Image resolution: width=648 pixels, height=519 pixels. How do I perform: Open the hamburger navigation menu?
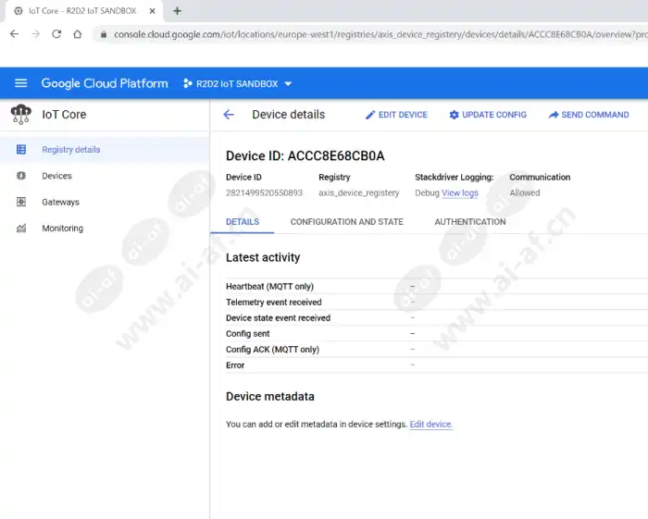click(21, 83)
